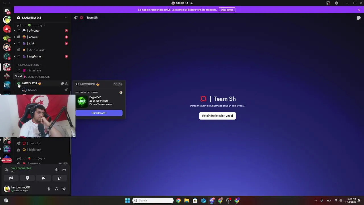
Task: Click the inbox icon in the title bar
Action: (x=328, y=3)
